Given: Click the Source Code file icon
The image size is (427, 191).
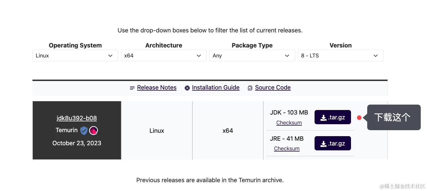Looking at the screenshot, I should pos(250,88).
